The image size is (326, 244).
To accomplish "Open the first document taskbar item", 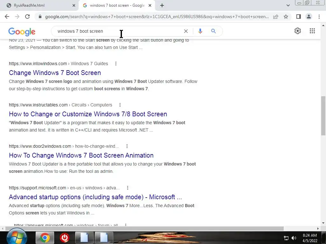I will point(84,238).
